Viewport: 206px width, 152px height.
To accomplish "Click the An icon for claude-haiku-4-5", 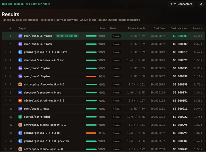I will pyautogui.click(x=20, y=85).
